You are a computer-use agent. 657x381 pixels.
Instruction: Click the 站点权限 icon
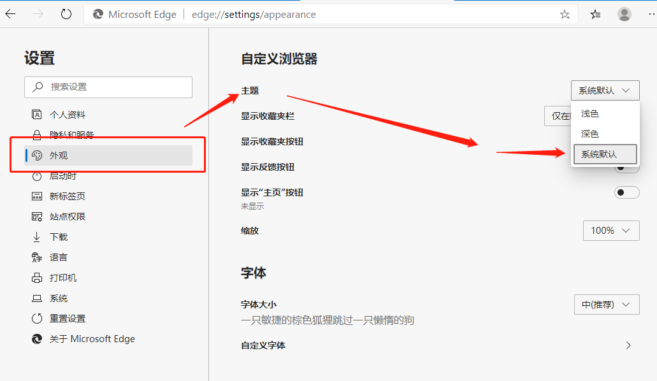tap(37, 217)
